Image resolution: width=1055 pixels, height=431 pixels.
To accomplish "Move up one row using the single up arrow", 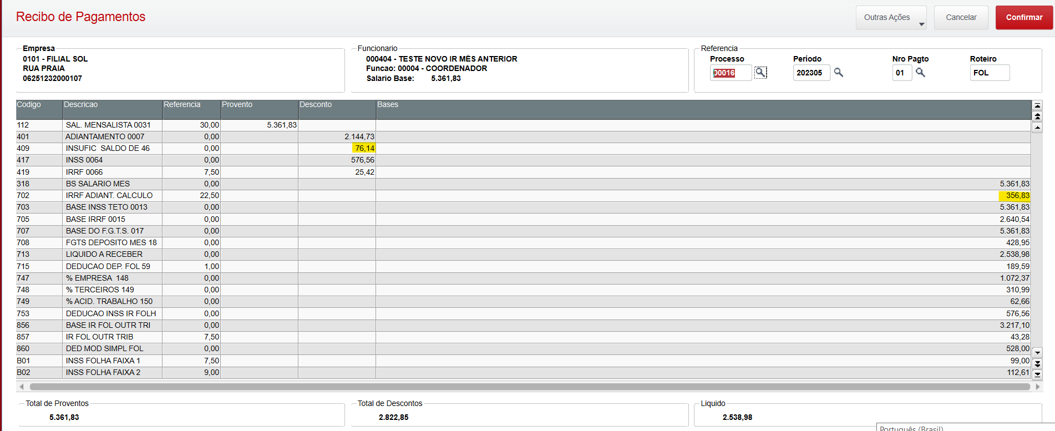I will 1037,128.
